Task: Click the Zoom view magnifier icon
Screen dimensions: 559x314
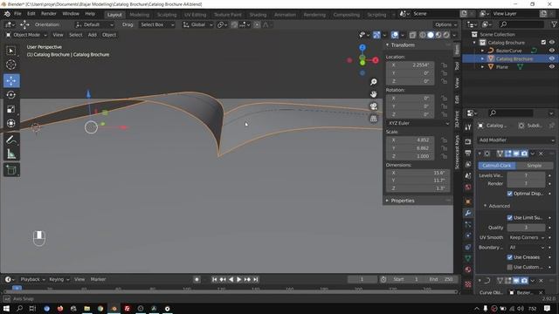Action: 373,82
